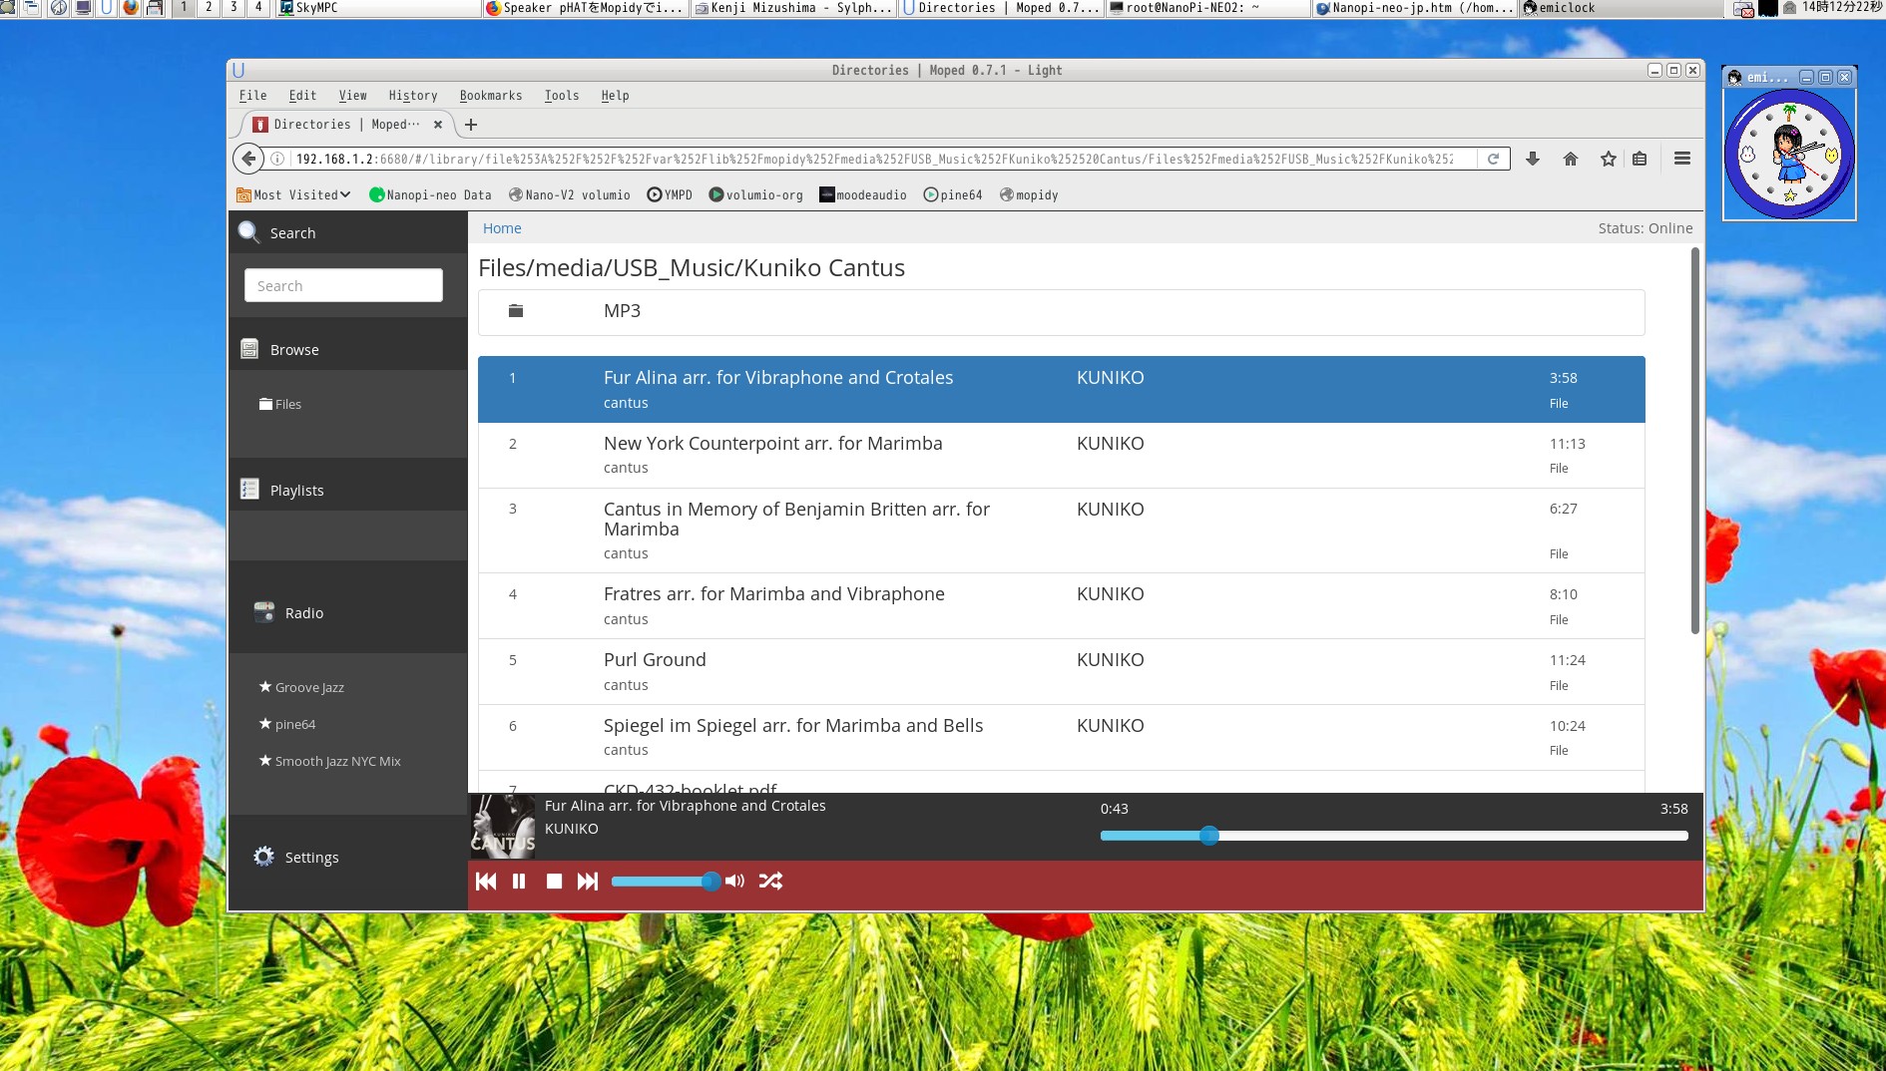Click the library Search input field
This screenshot has height=1071, width=1886.
(x=343, y=286)
